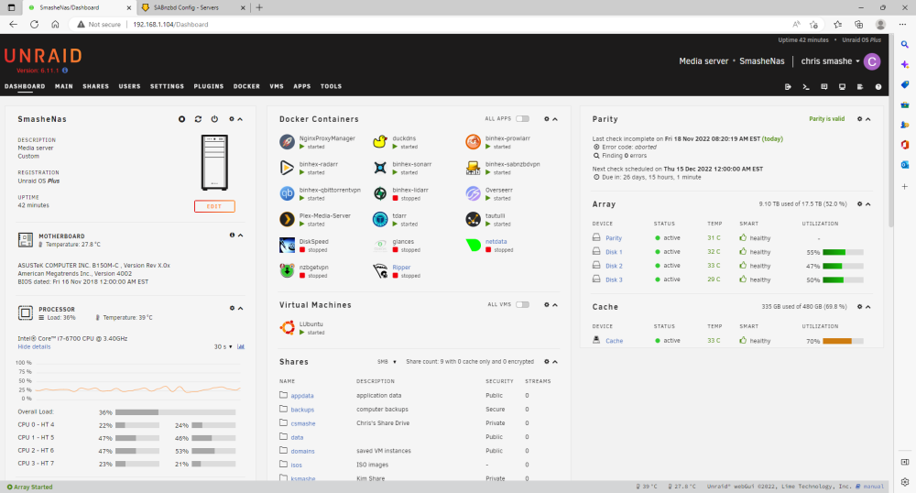Open the 30 s graph interval dropdown
916x493 pixels.
224,346
